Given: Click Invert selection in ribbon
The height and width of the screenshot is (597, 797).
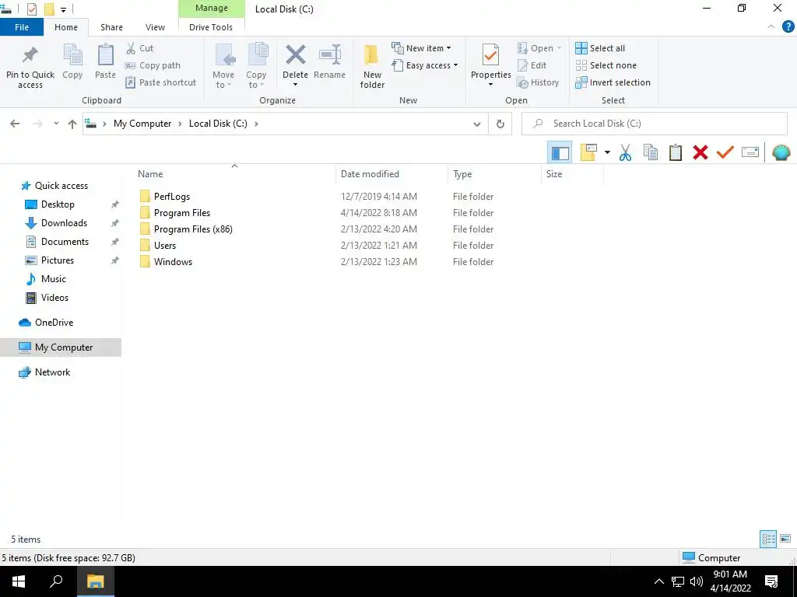Looking at the screenshot, I should click(613, 82).
